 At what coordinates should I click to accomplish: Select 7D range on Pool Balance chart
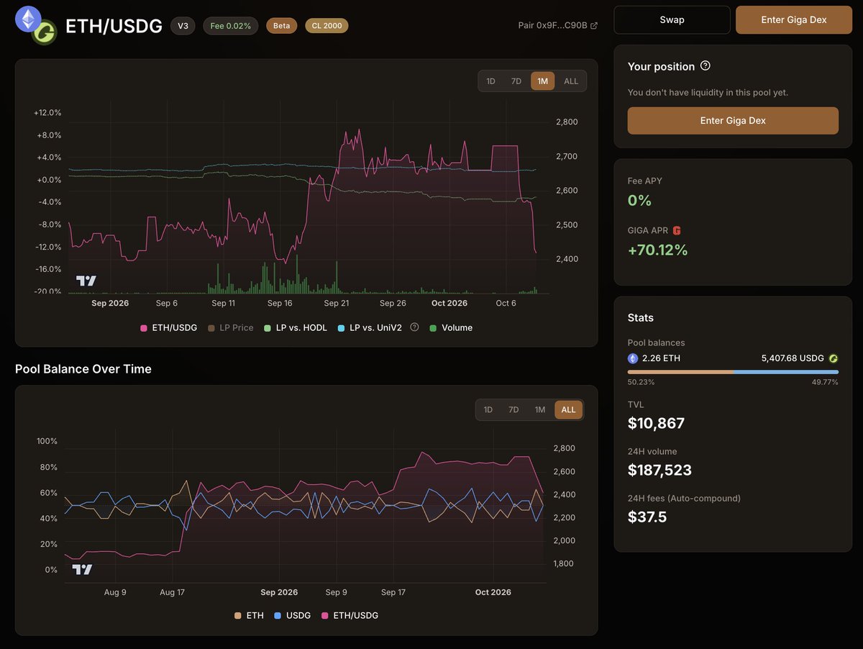tap(513, 409)
